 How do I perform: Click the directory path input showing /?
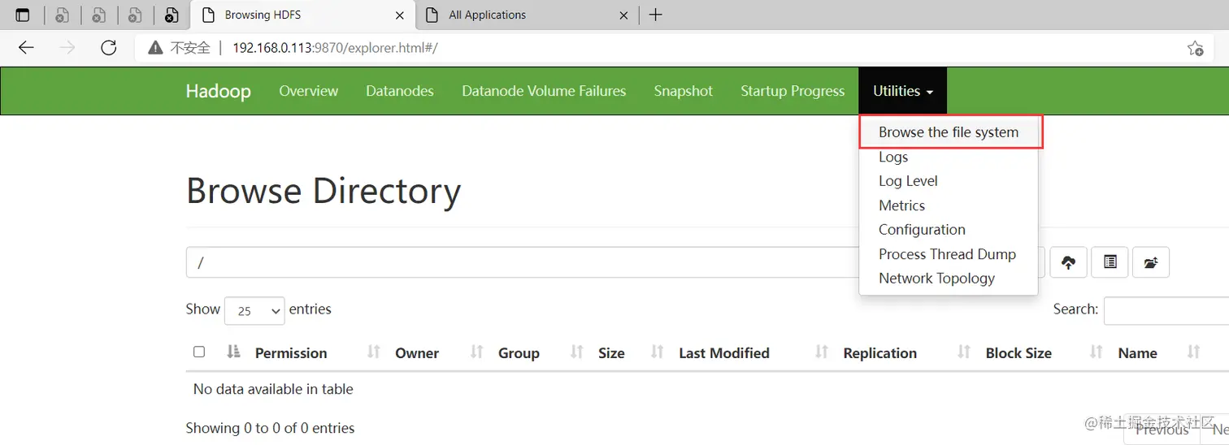pos(522,262)
